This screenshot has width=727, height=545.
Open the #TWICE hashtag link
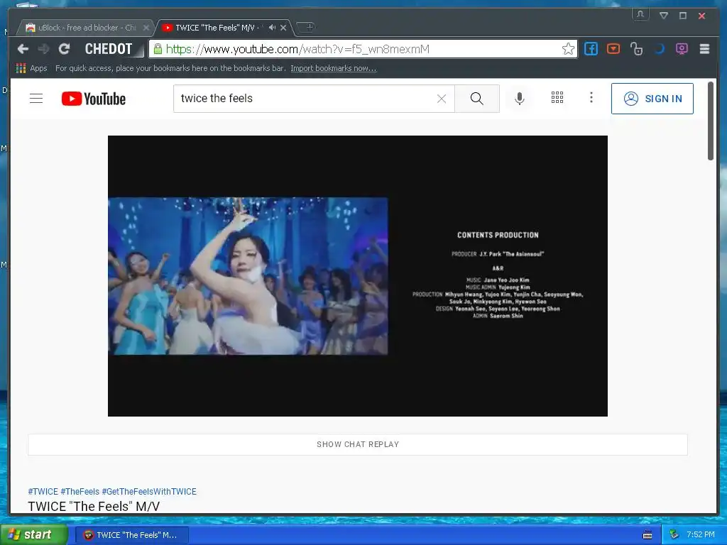(43, 492)
